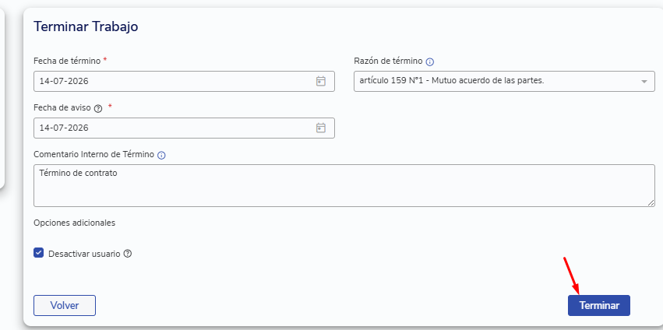Click info icon beside Comentario Interno de Término
The width and height of the screenshot is (663, 330).
161,156
